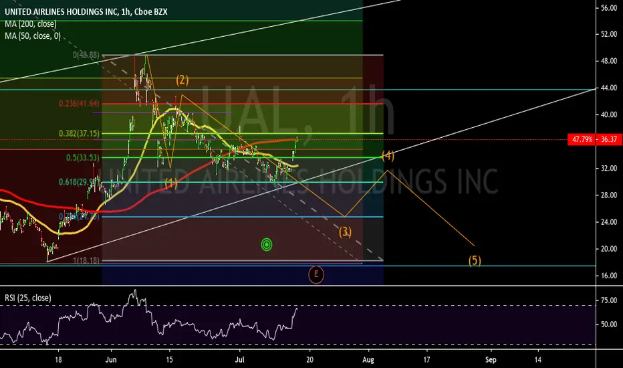This screenshot has width=623, height=368.
Task: Click the 20 date label on time axis
Action: 309,360
